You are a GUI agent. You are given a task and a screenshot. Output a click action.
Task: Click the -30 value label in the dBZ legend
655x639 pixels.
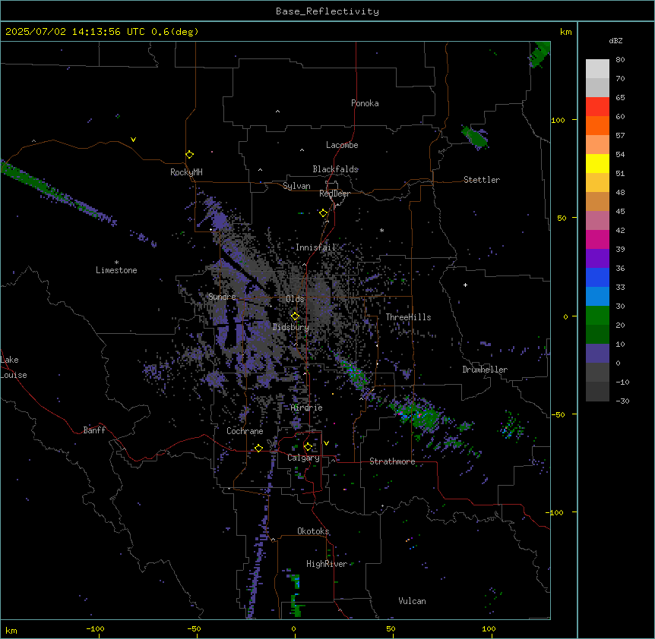622,401
